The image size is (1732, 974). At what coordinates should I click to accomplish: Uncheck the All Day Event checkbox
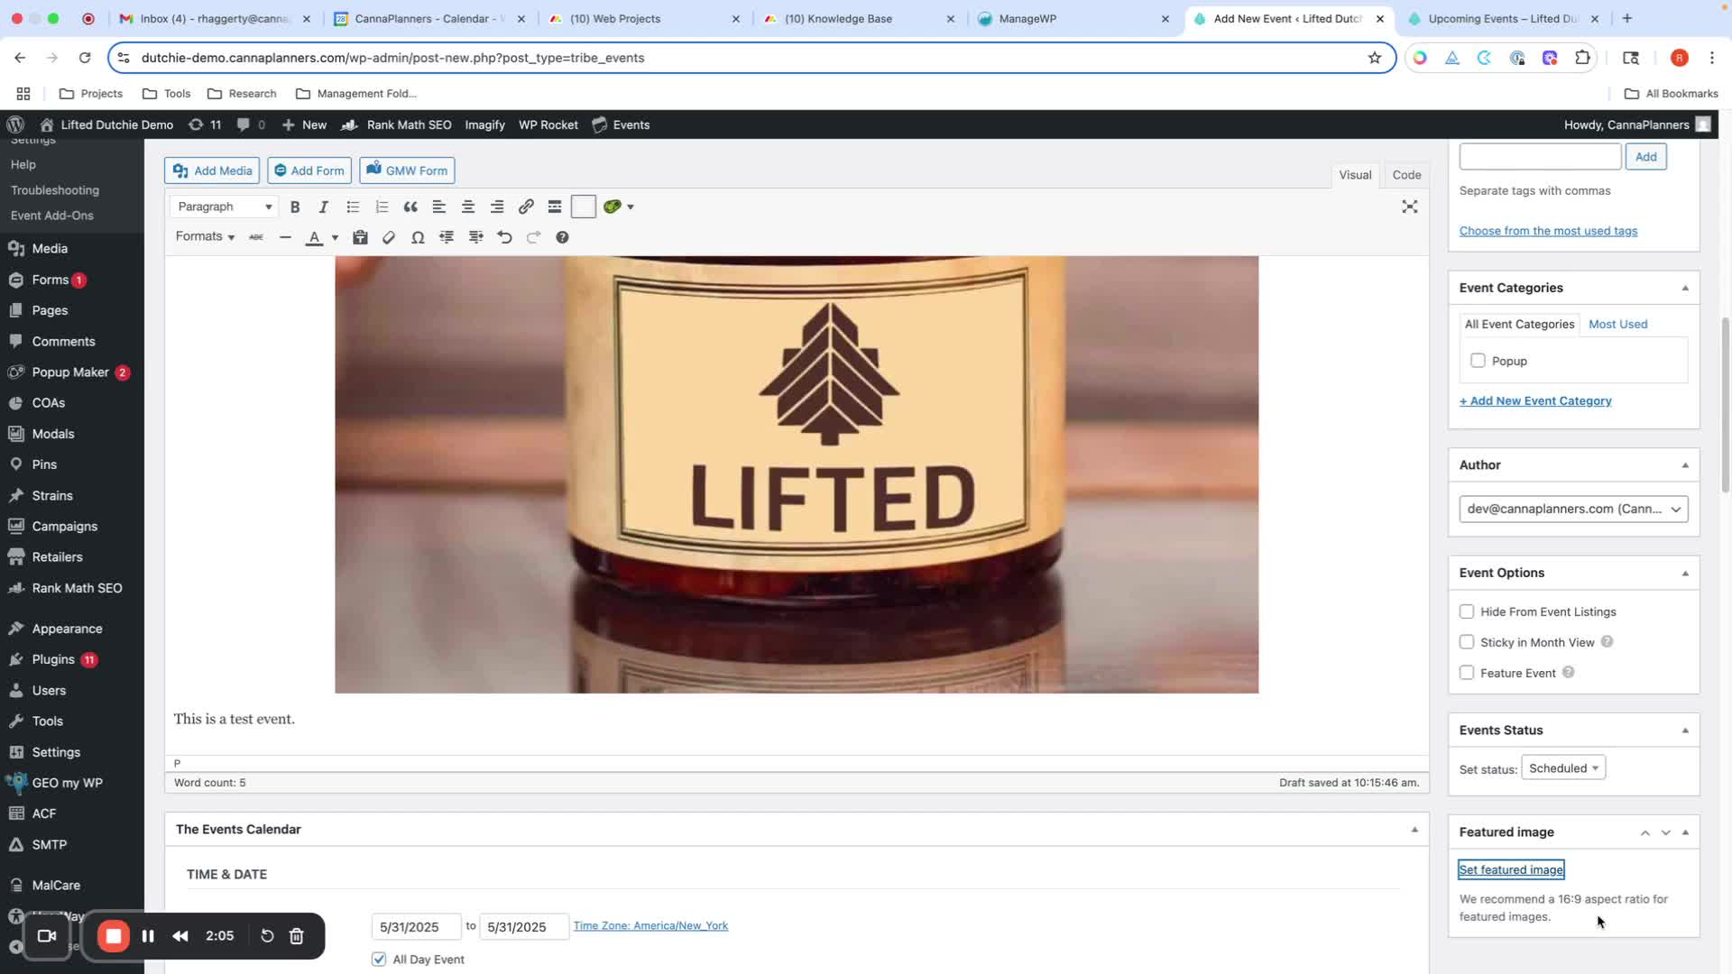coord(379,960)
